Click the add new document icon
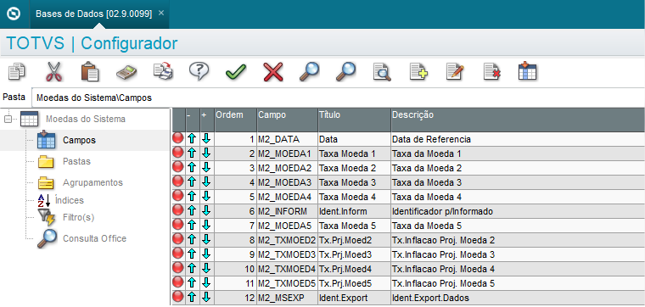The width and height of the screenshot is (645, 307). coord(418,71)
